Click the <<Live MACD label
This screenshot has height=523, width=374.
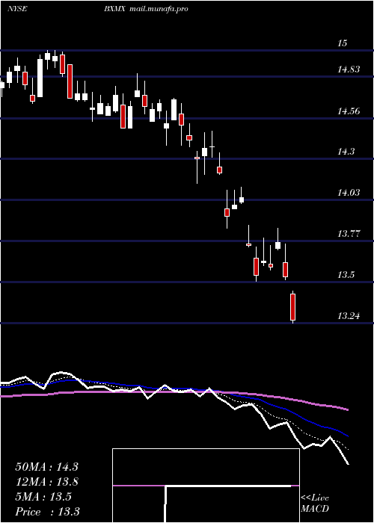(315, 503)
